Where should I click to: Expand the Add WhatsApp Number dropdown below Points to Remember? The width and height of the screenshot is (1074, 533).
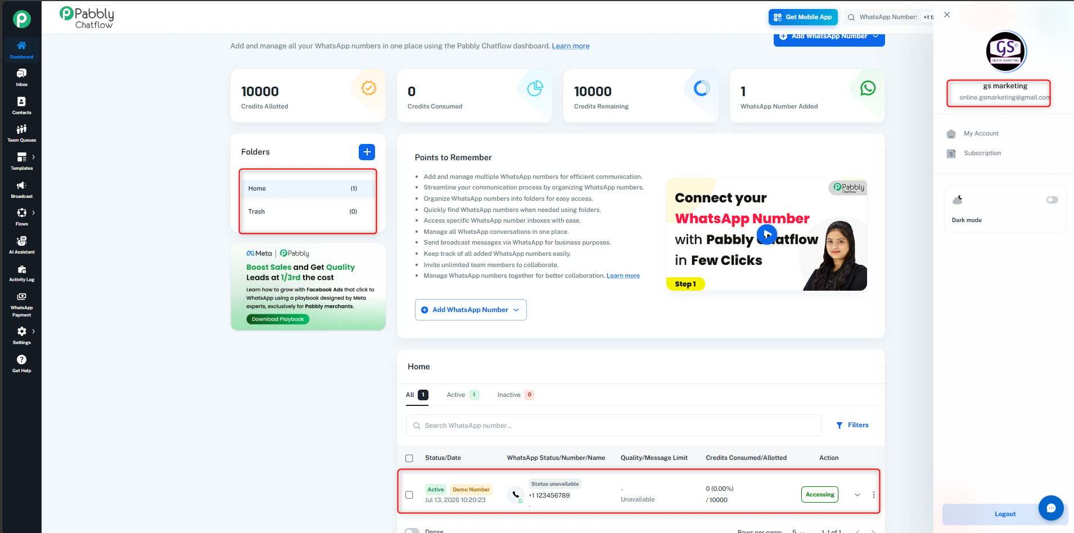pos(471,310)
